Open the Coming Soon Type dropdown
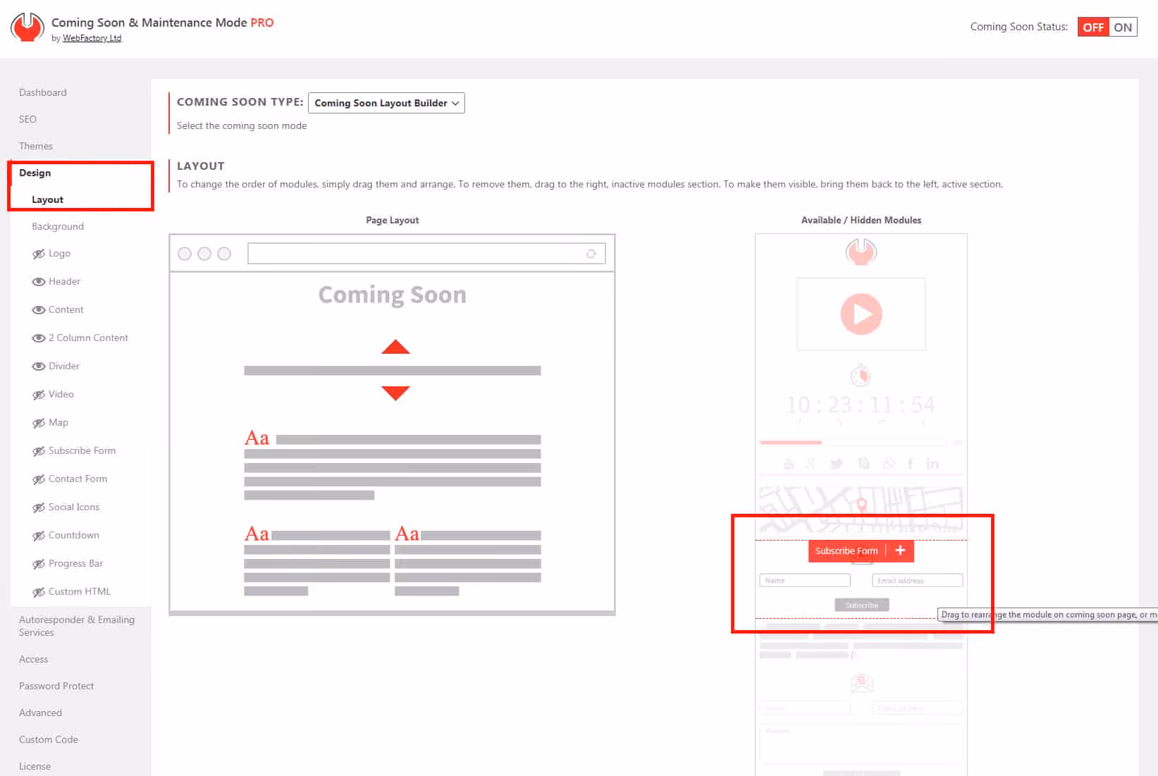The width and height of the screenshot is (1158, 776). pos(386,103)
